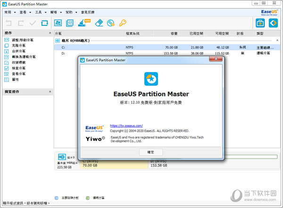This screenshot has width=283, height=208.
Task: Open the cleanup tool marked NEW
Action: (84, 23)
